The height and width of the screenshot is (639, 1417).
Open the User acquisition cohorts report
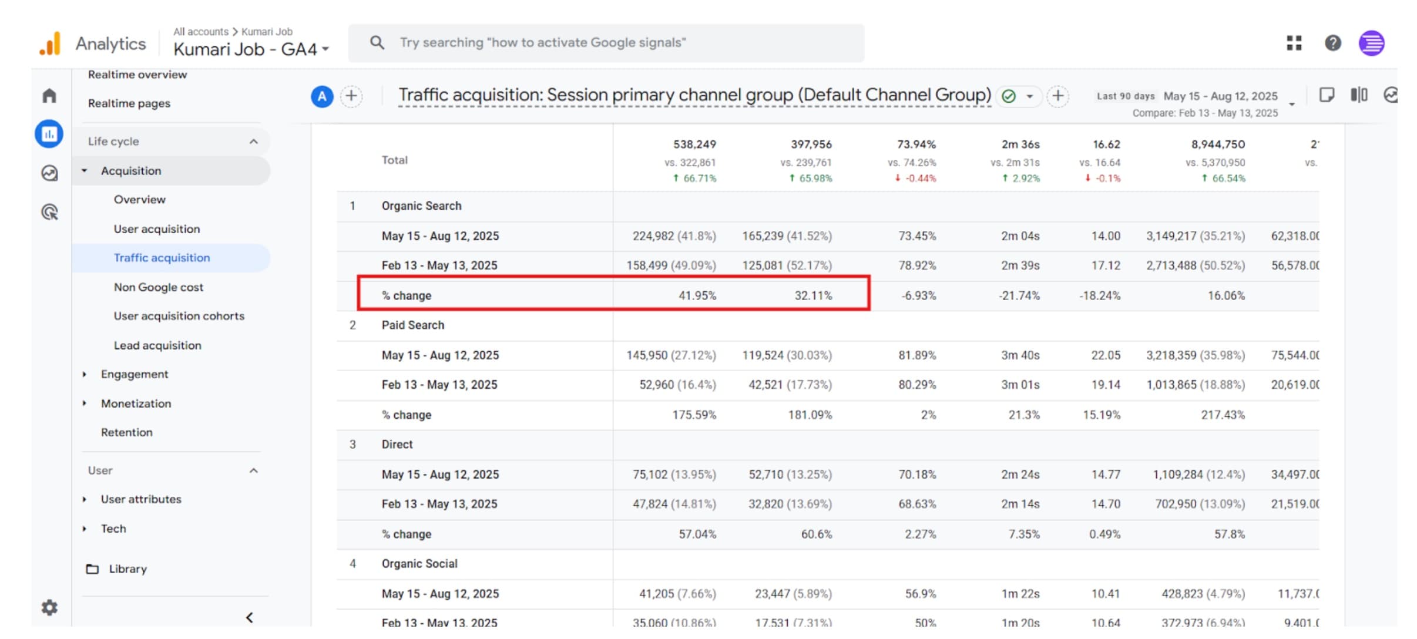point(179,316)
